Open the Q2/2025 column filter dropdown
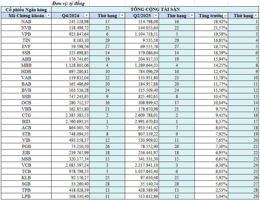The height and width of the screenshot is (201, 260). [x=156, y=15]
